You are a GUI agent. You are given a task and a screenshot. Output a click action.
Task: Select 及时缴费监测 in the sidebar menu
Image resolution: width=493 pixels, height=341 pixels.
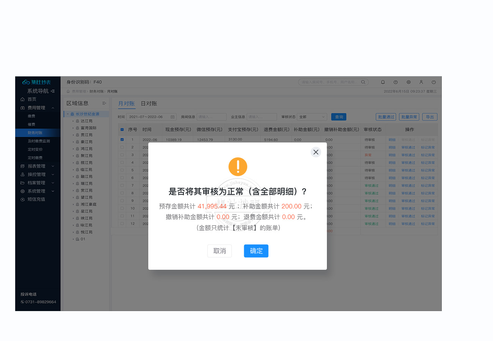(39, 141)
